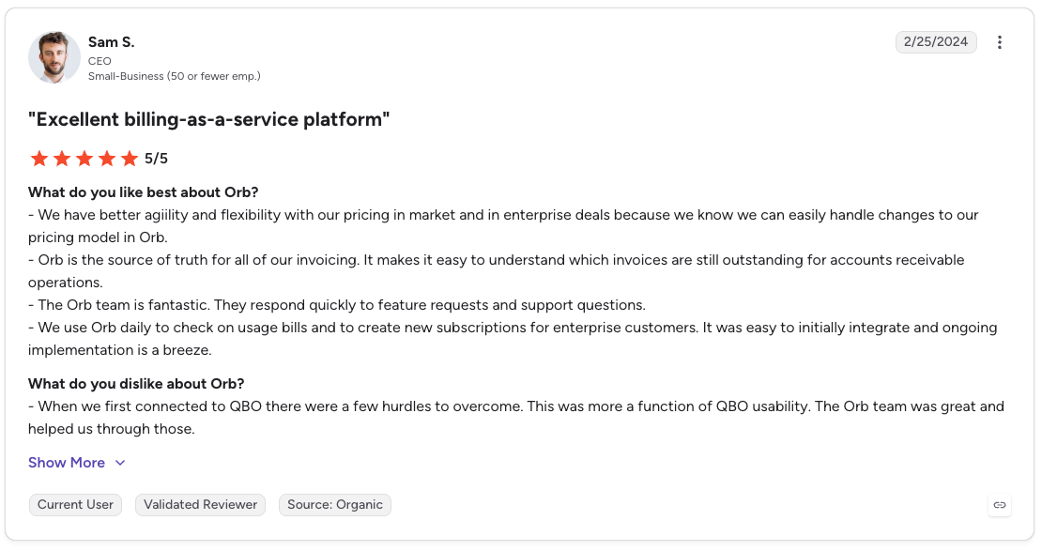This screenshot has width=1042, height=551.
Task: Click the Small-Business company size label
Action: click(174, 76)
